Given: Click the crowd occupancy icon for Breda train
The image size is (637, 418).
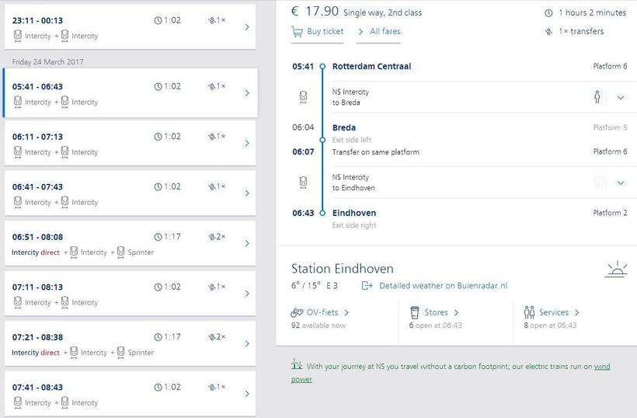Looking at the screenshot, I should (x=600, y=97).
